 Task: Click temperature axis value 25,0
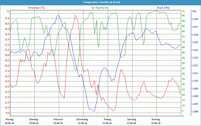(x=7, y=29)
